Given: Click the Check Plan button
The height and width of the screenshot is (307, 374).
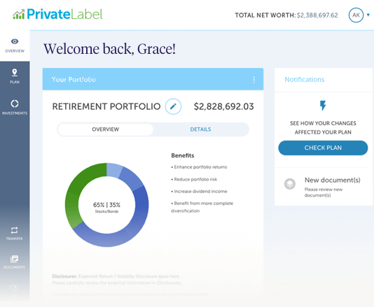Looking at the screenshot, I should coord(323,148).
